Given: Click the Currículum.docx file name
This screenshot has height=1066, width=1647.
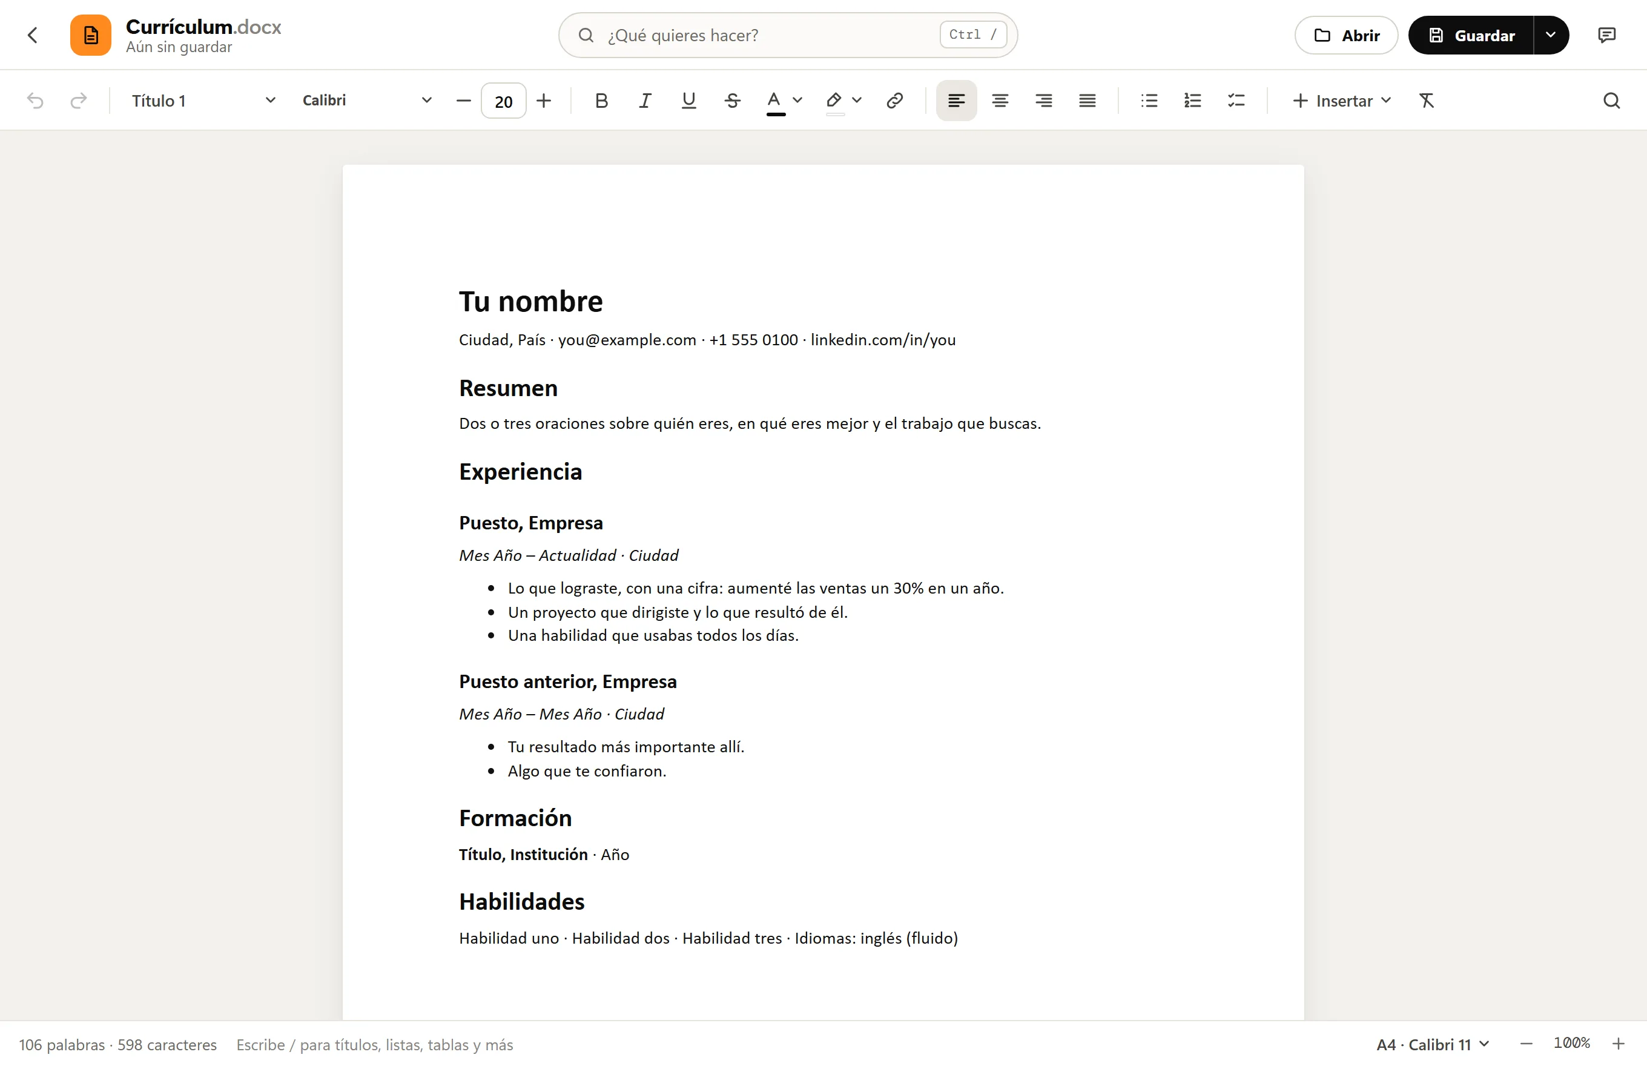Looking at the screenshot, I should click(203, 27).
